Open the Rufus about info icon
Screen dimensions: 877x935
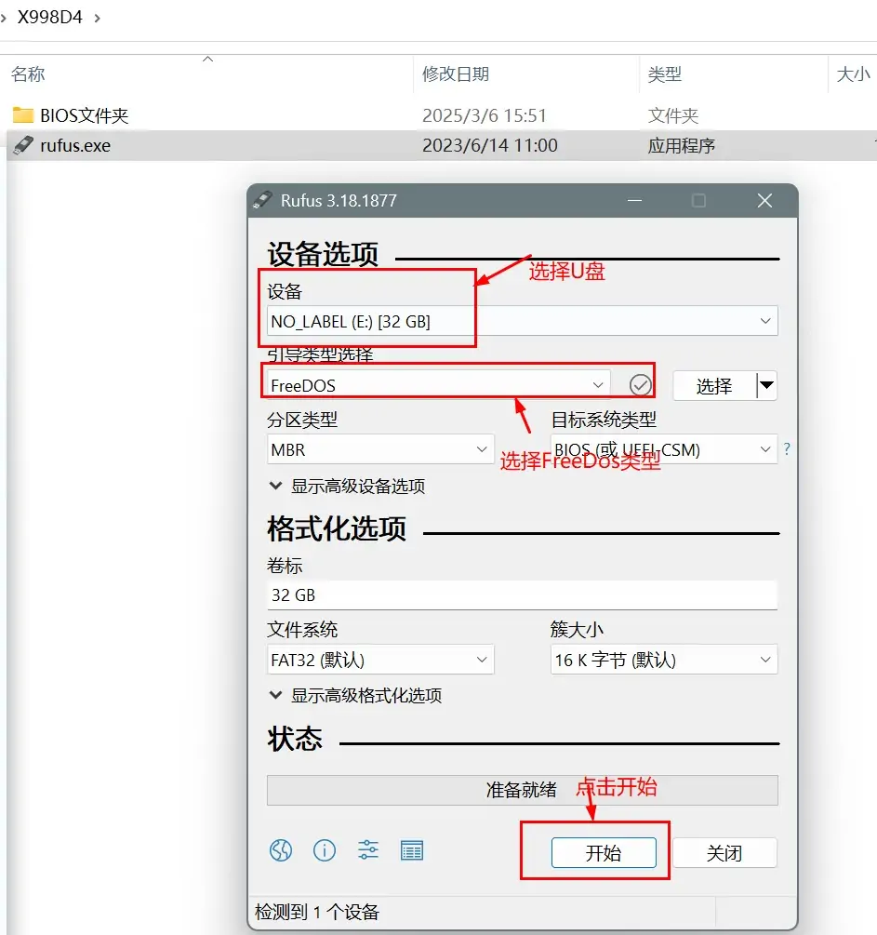click(325, 850)
